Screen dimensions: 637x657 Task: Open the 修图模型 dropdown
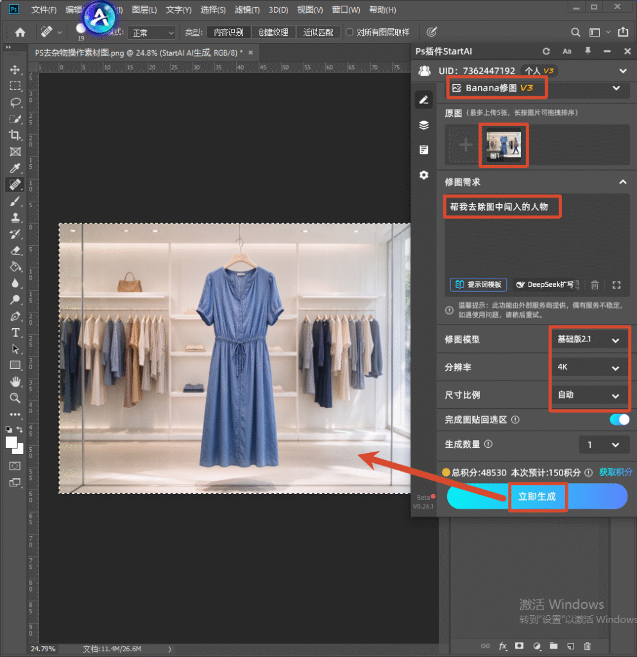point(589,339)
